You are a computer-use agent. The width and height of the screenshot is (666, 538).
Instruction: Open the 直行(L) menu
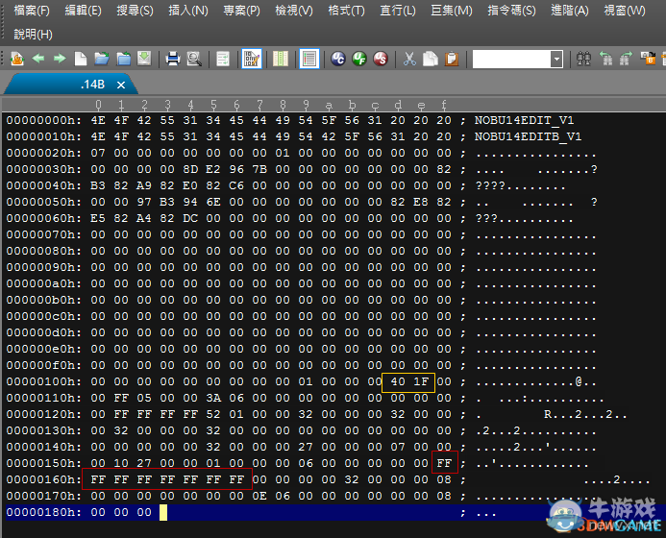coord(398,11)
